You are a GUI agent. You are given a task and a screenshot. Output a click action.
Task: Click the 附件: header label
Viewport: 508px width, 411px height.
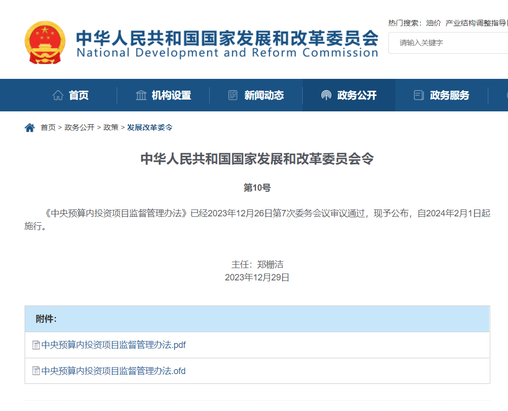[x=46, y=319]
